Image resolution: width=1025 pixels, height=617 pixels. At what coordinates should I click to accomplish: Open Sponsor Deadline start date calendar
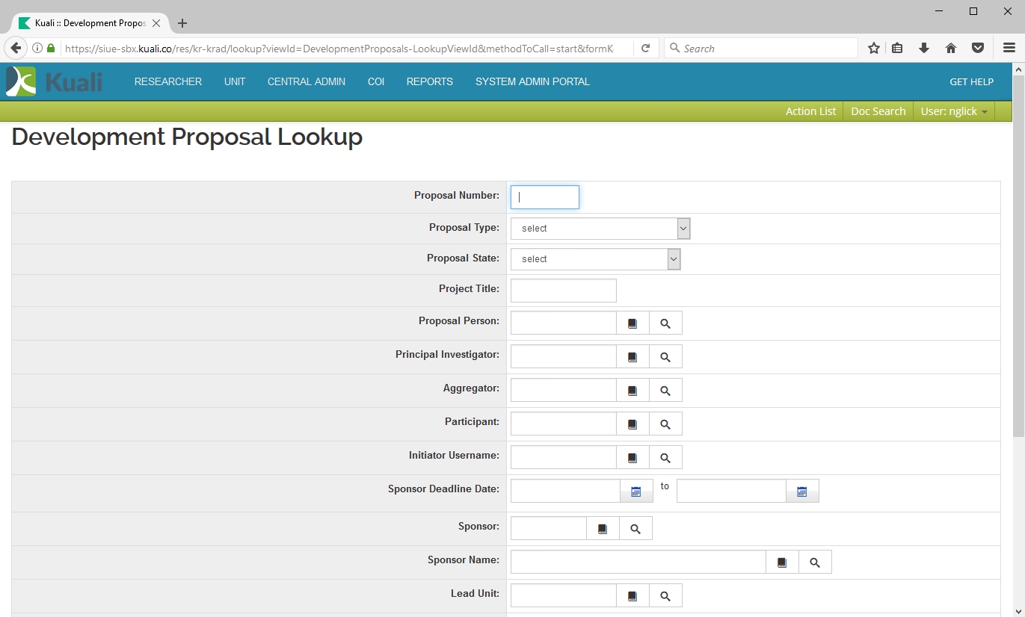(636, 492)
